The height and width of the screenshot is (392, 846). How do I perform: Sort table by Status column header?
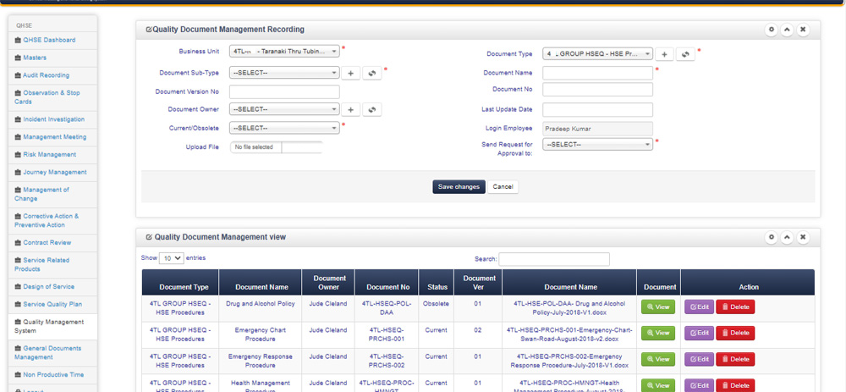[437, 287]
